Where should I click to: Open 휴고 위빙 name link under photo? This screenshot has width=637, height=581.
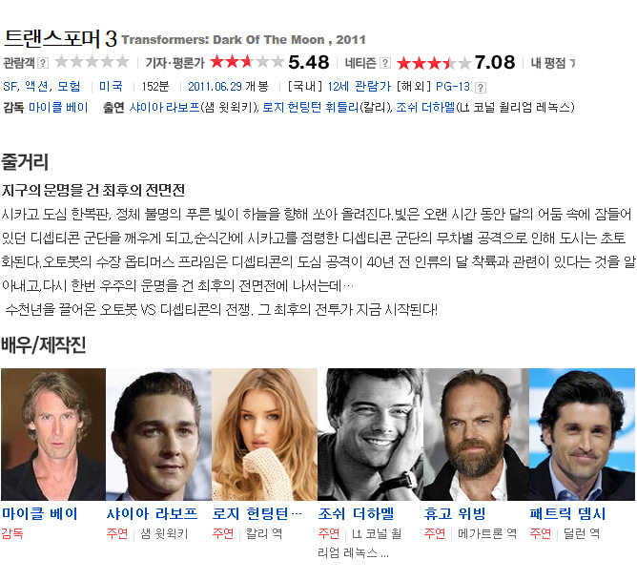click(x=455, y=514)
